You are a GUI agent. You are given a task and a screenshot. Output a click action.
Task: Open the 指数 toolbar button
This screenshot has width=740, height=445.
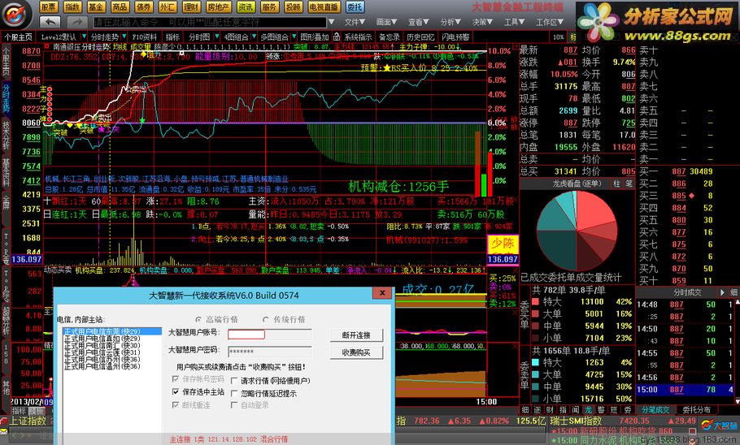(x=72, y=7)
